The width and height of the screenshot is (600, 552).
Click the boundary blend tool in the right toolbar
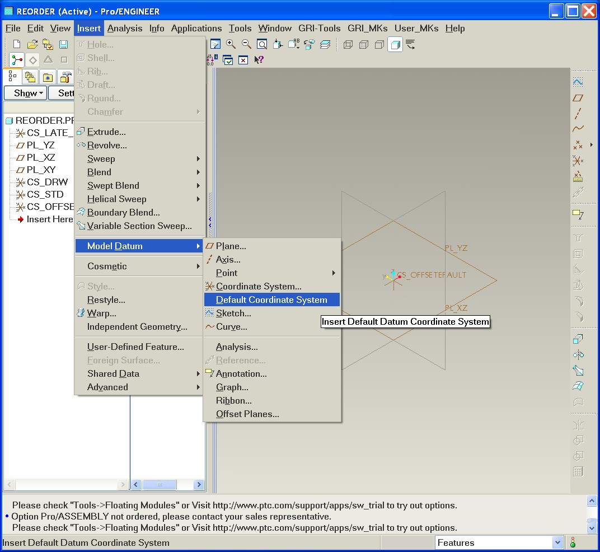click(578, 386)
